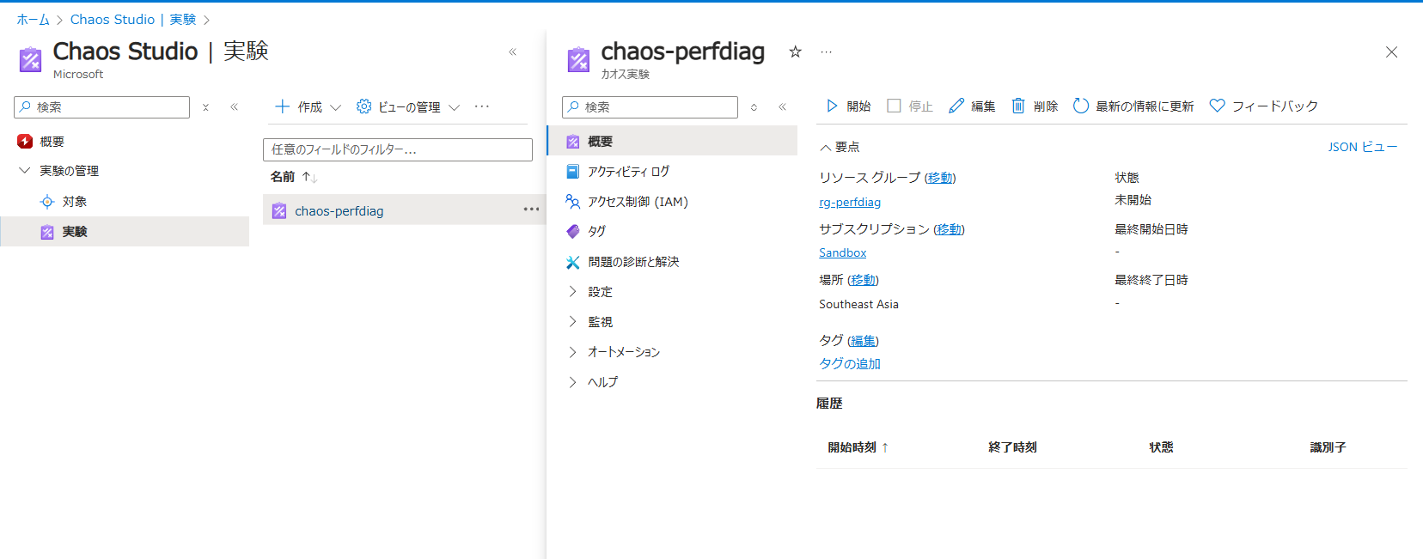The height and width of the screenshot is (559, 1423).
Task: Click the JSON ビュー link
Action: point(1362,147)
